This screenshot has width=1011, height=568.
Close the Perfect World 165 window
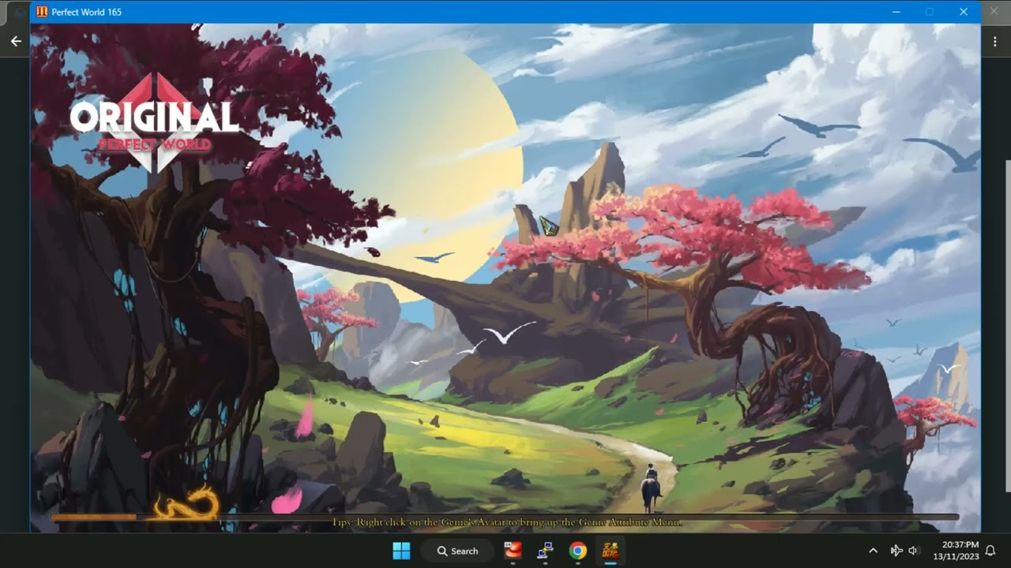point(964,12)
